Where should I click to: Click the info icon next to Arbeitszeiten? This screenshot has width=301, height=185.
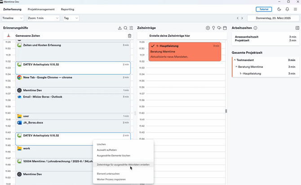[256, 28]
